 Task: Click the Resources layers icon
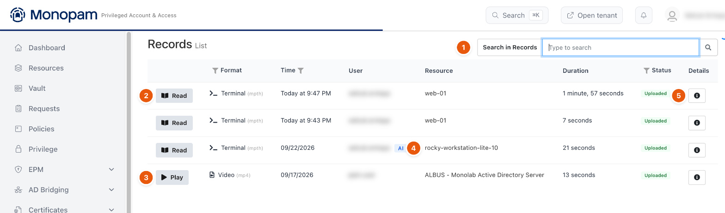coord(18,68)
